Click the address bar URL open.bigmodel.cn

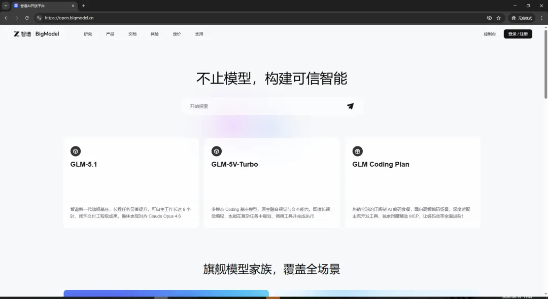point(69,18)
